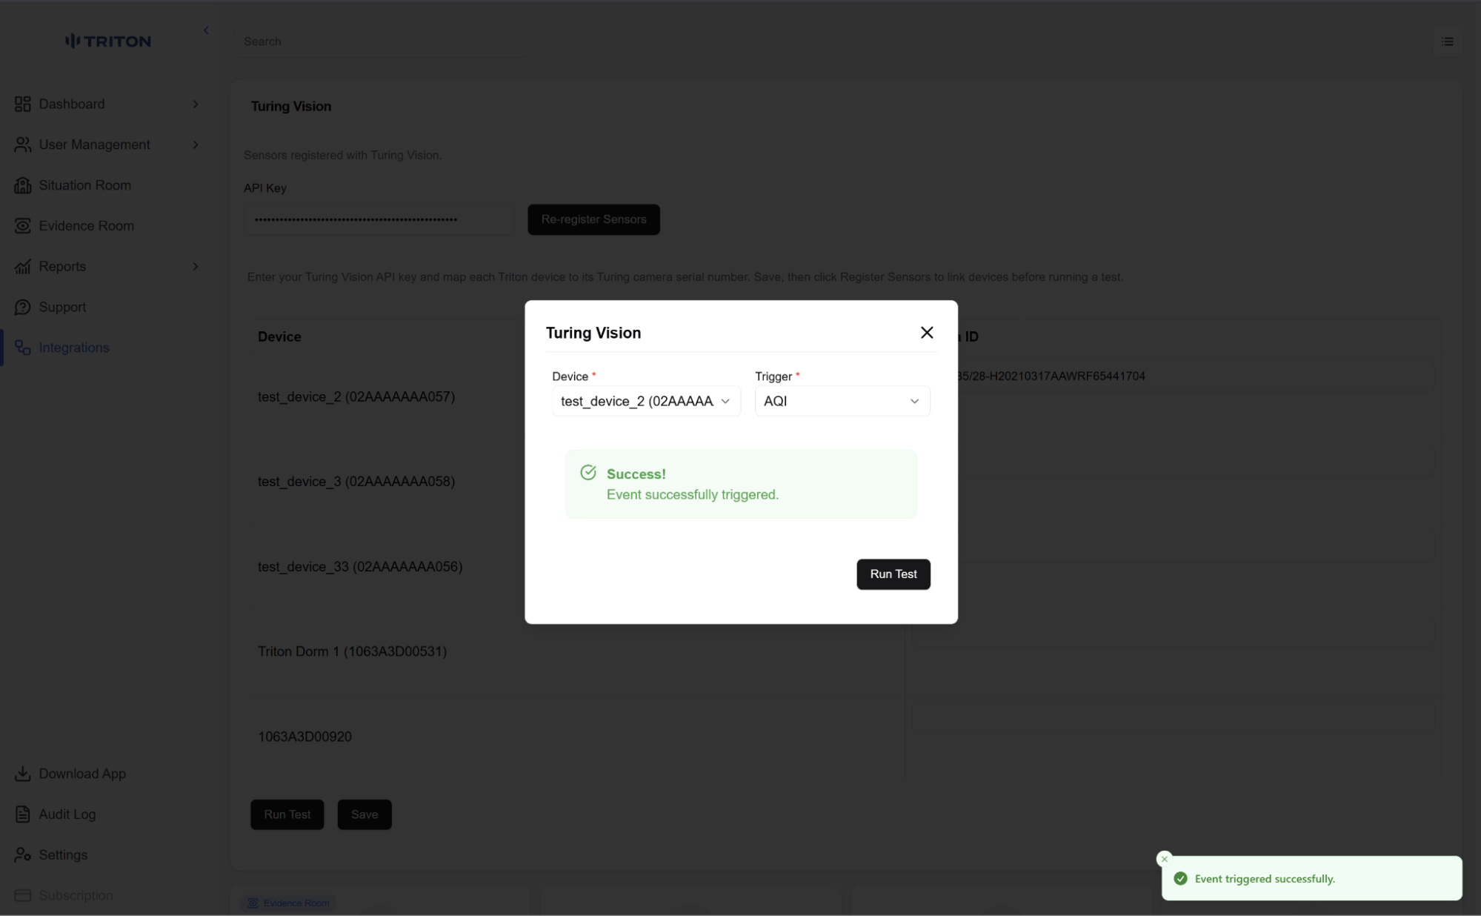Open the Device dropdown in the dialog
This screenshot has height=916, width=1481.
coord(646,401)
